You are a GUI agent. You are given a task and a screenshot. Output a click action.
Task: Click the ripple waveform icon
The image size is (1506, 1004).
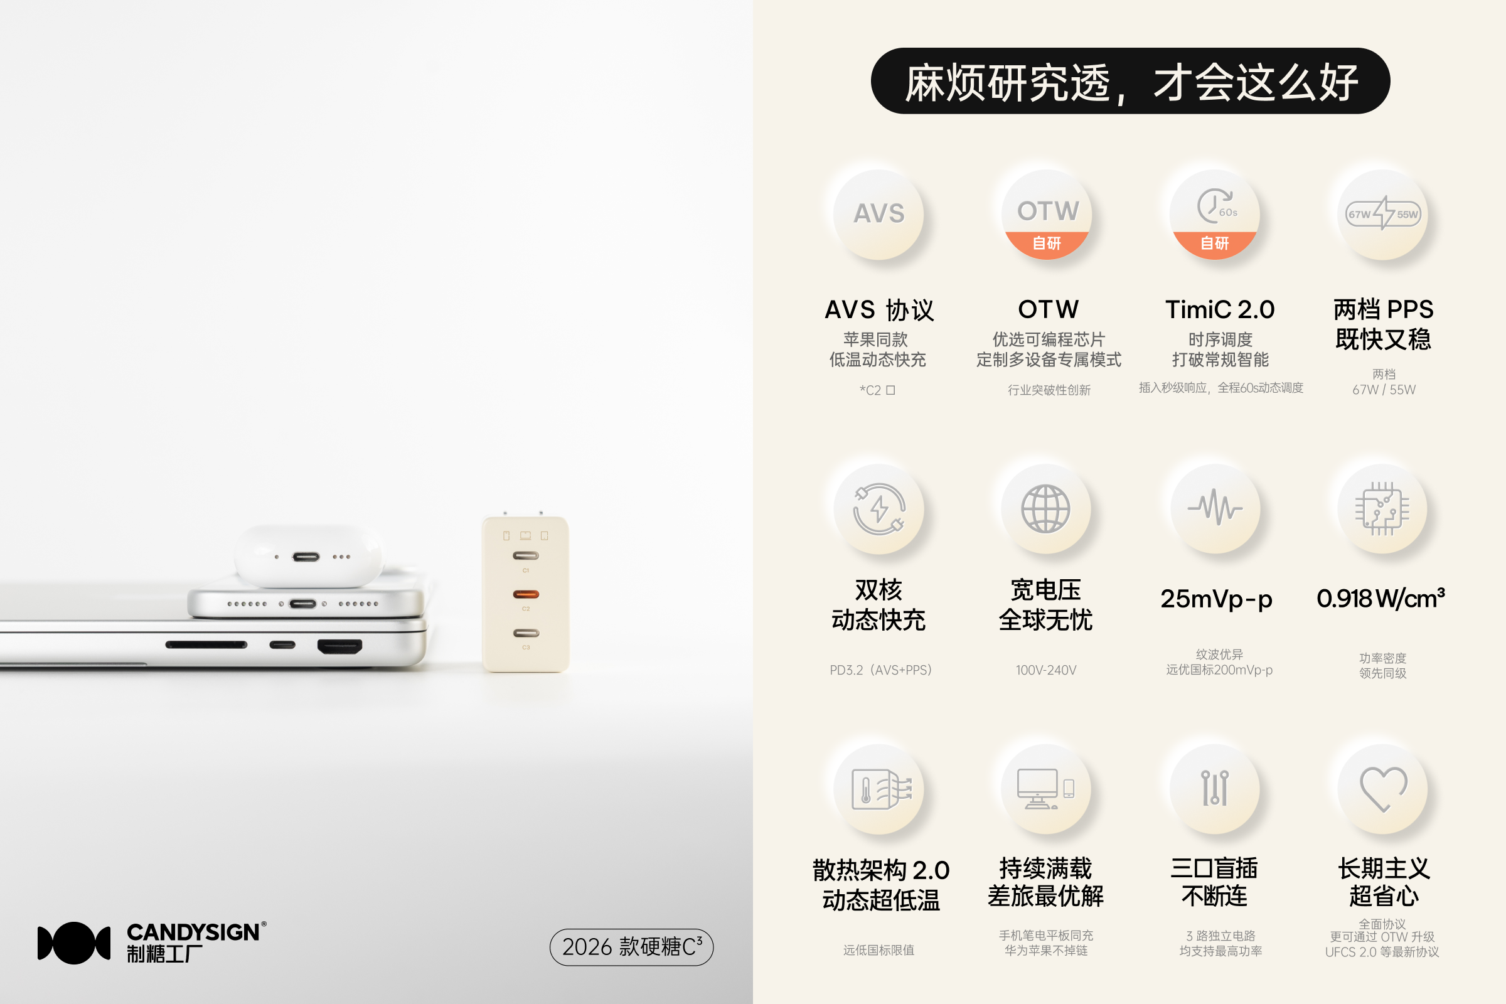pyautogui.click(x=1215, y=509)
